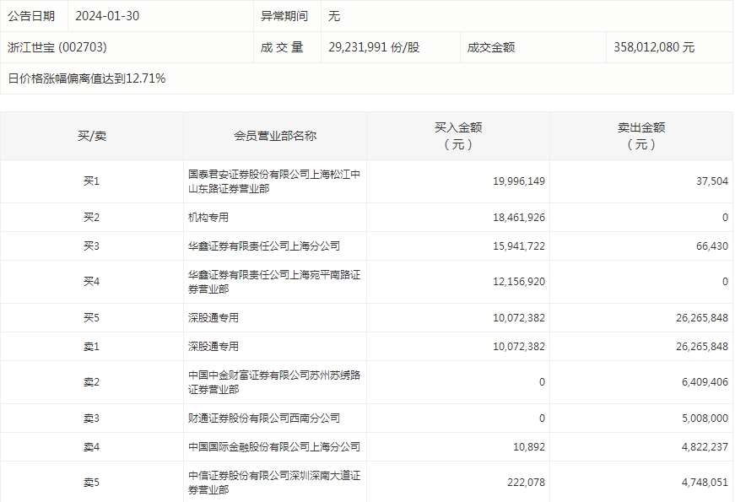Click the 会员营业部名称 column header
The height and width of the screenshot is (502, 735).
tap(275, 136)
